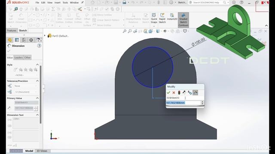The width and height of the screenshot is (275, 154).
Task: Click Linear Sketch Pattern command
Action: click(106, 20)
